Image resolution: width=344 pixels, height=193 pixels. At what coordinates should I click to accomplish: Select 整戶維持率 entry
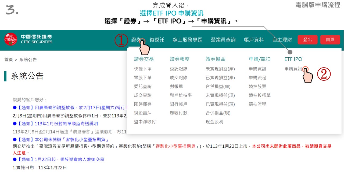(181, 95)
